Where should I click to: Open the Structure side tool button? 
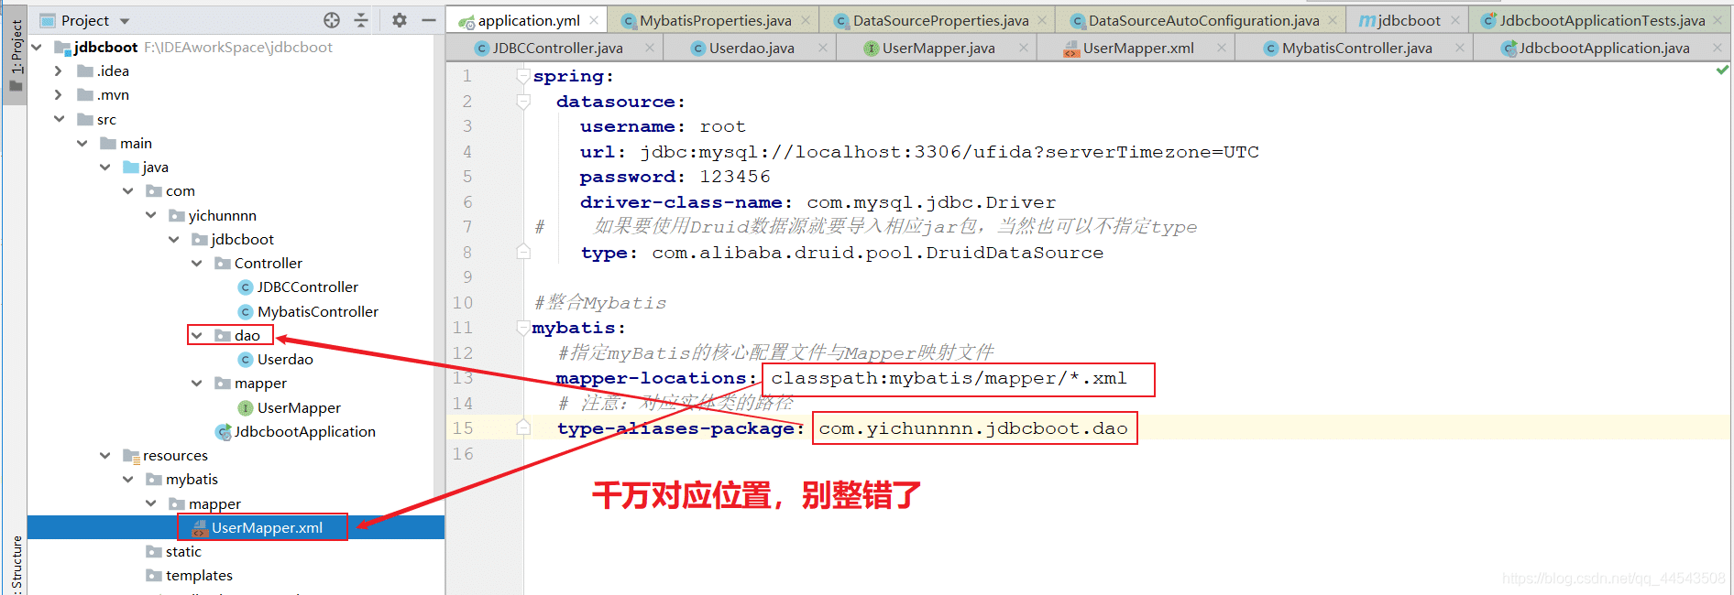(16, 566)
